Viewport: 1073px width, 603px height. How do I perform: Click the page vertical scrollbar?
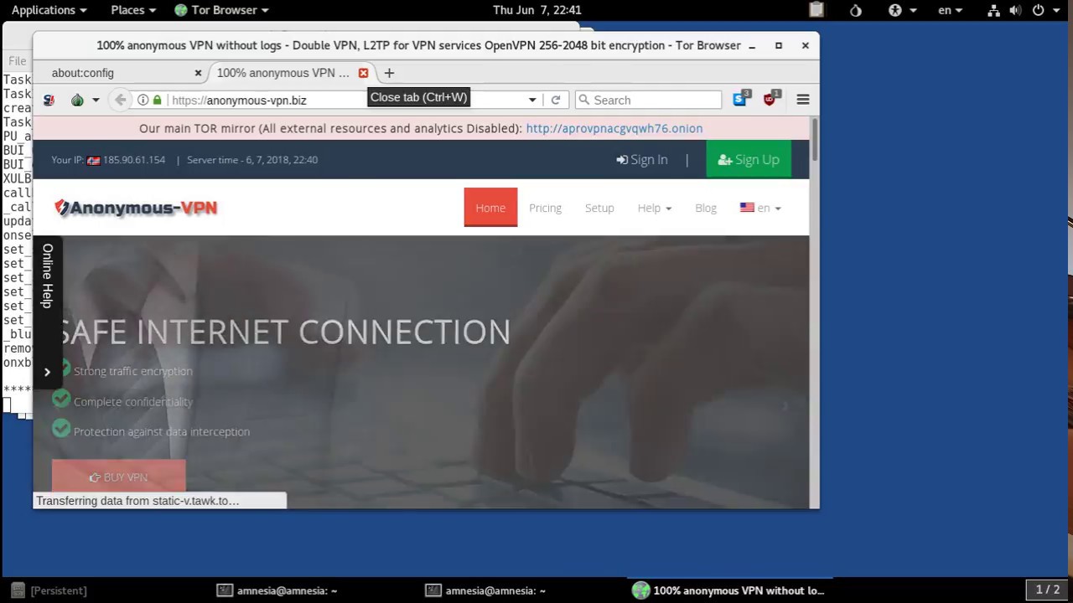[814, 138]
